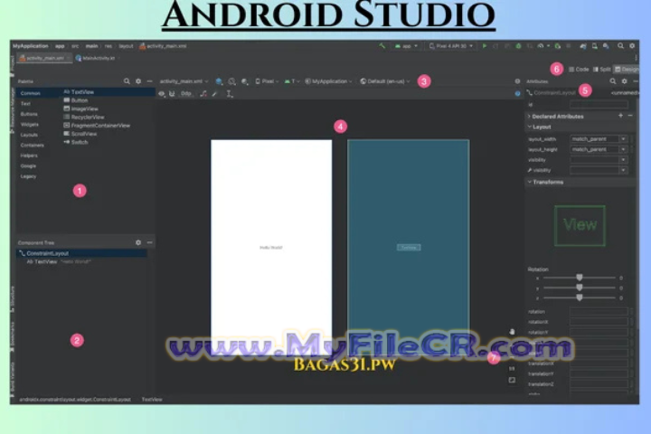Image resolution: width=651 pixels, height=434 pixels.
Task: Open the Component Tree gear settings
Action: pyautogui.click(x=138, y=242)
